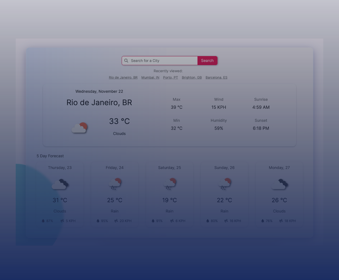Click the Wednesday, November 22 date text

point(99,91)
